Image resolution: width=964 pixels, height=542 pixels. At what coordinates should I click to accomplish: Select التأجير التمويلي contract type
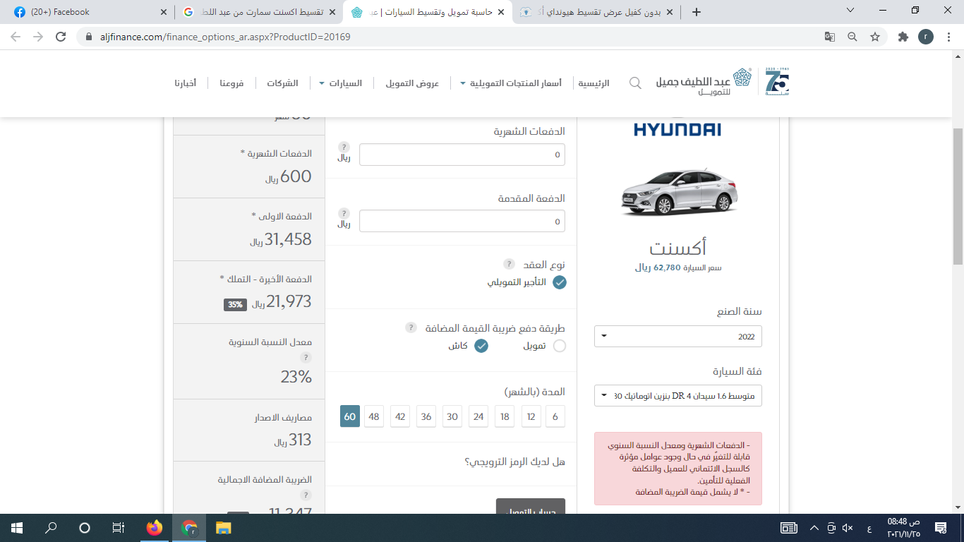pyautogui.click(x=560, y=282)
